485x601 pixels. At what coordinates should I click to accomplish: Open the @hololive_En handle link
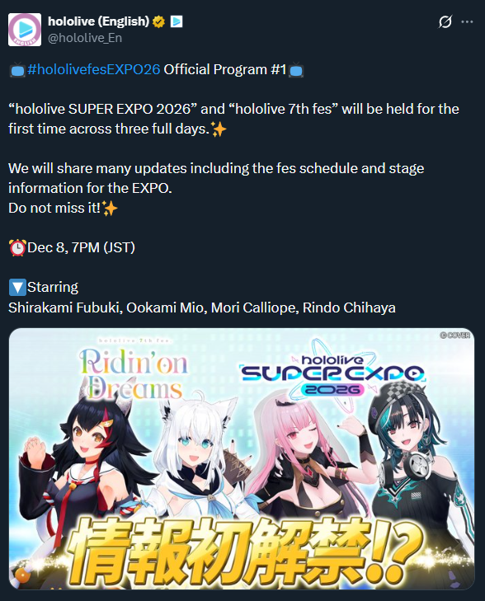click(x=85, y=38)
